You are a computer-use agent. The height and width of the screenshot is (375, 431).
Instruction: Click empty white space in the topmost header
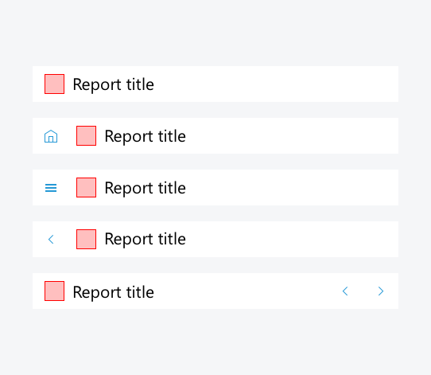(275, 84)
